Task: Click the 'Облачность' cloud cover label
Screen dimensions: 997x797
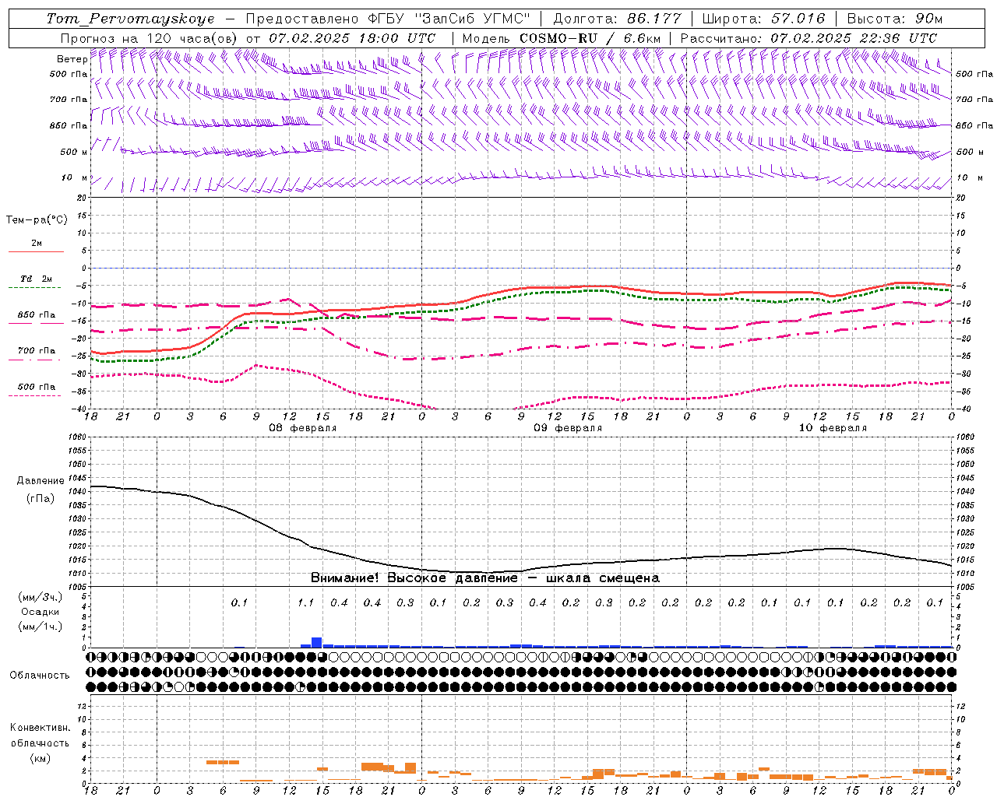Action: (x=40, y=676)
